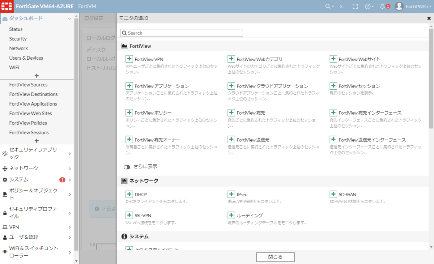Toggle the さらに表示 switch
The image size is (434, 264).
(x=127, y=167)
